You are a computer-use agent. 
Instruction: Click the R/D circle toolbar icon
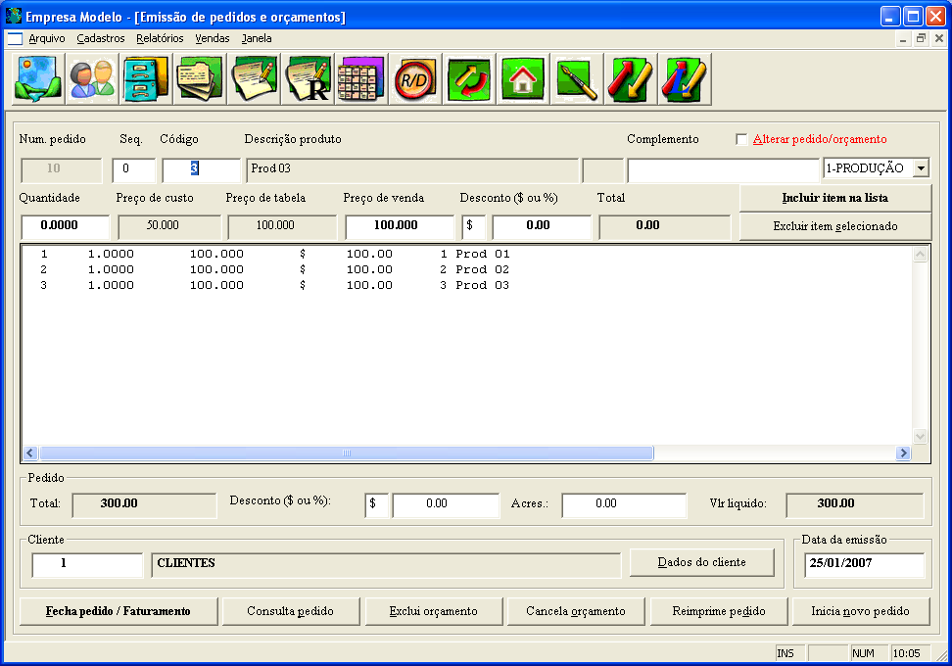tap(415, 79)
